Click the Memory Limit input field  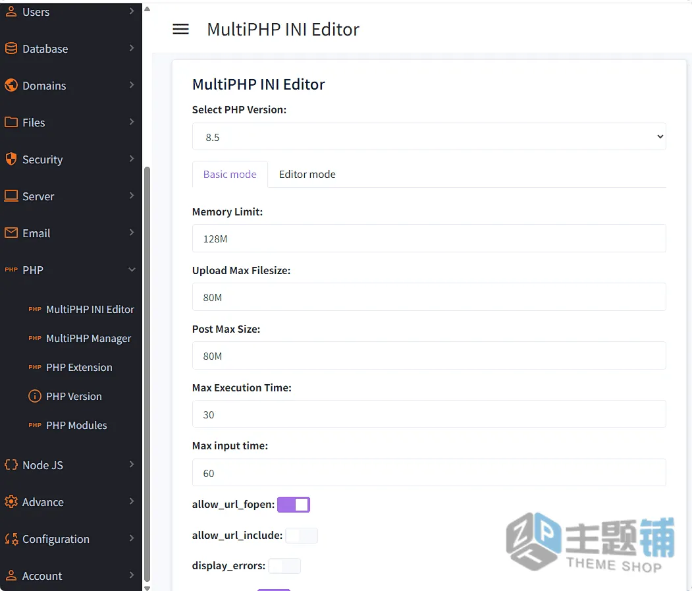click(x=429, y=239)
